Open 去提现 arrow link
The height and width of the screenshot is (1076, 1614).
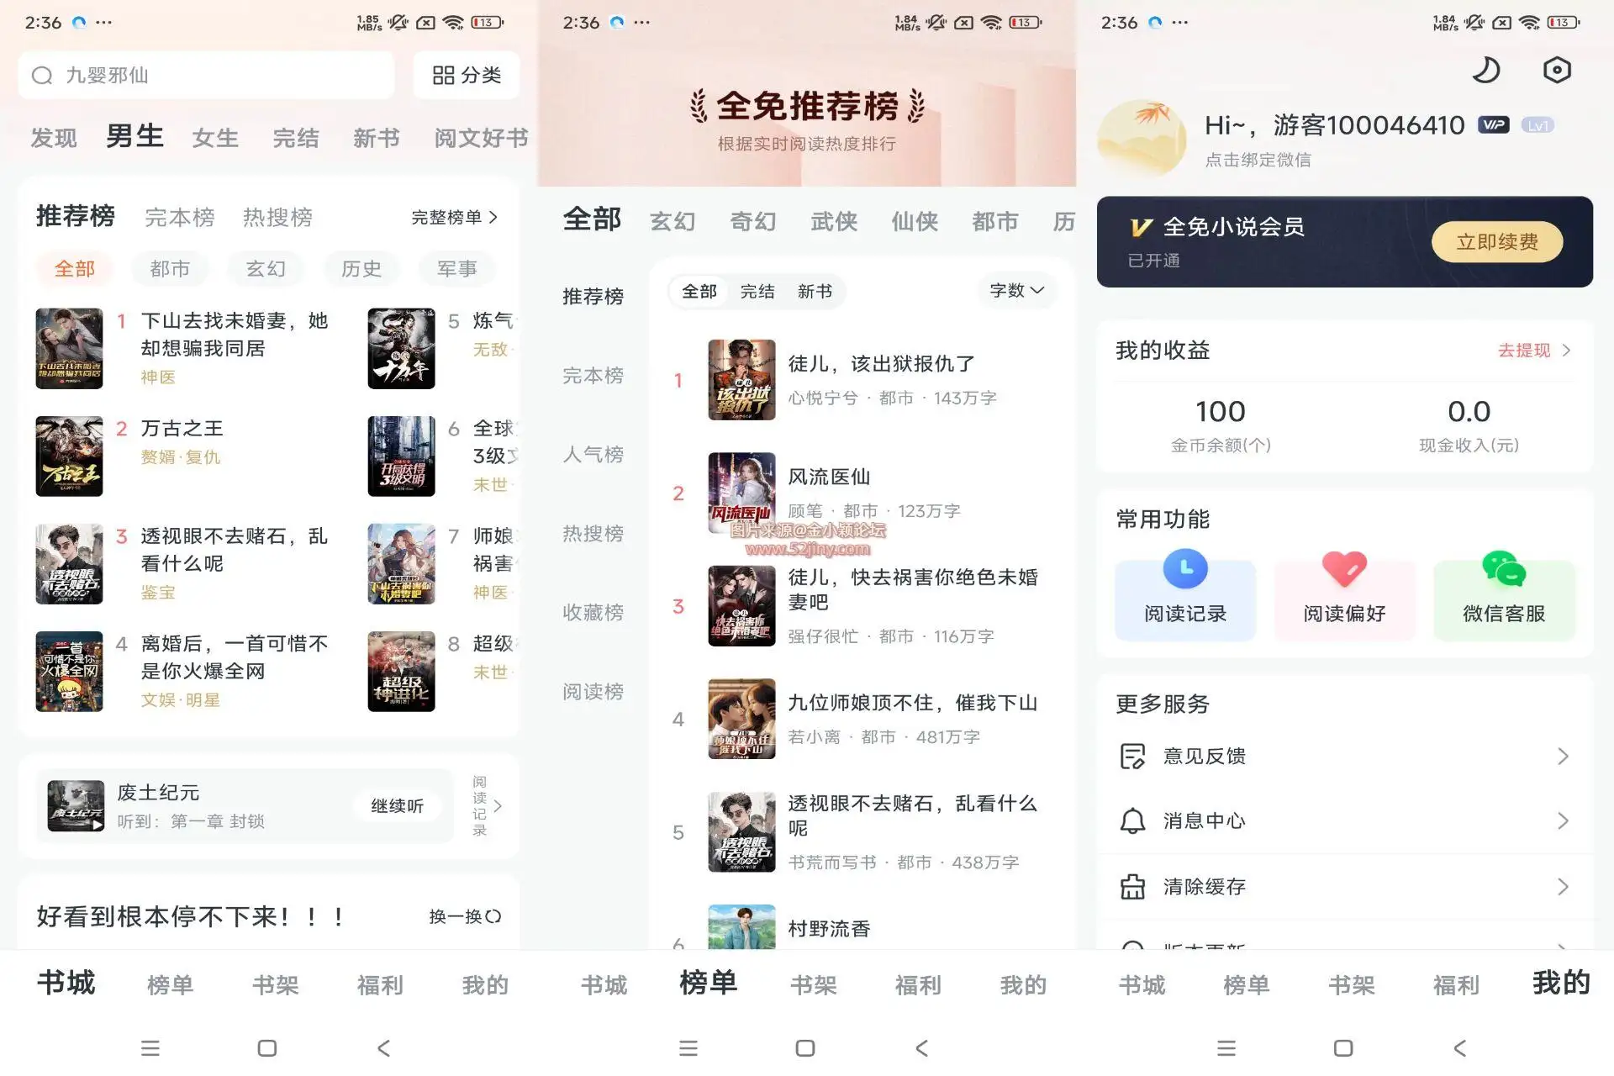pyautogui.click(x=1534, y=351)
